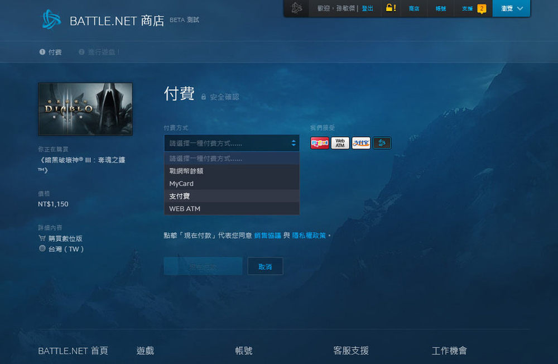Screen dimensions: 558x364
Task: Select WEB ATM from payment options
Action: tap(232, 209)
